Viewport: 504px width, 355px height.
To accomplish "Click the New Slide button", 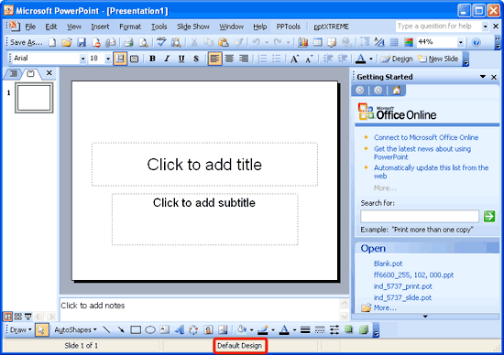I will pos(438,59).
